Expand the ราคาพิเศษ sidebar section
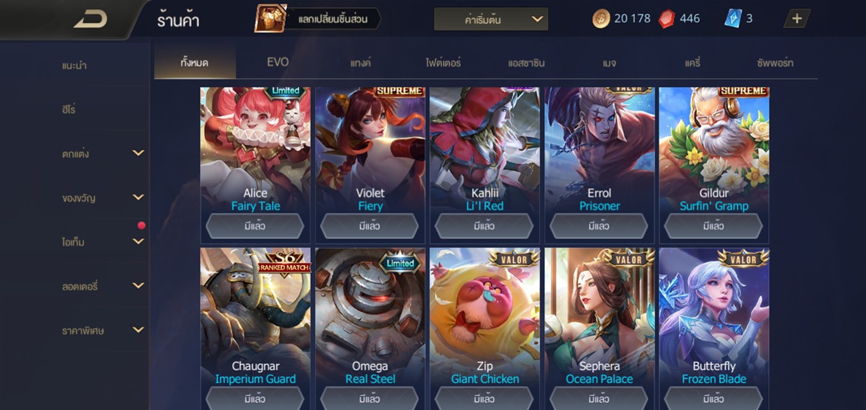Screen dimensions: 866x410 point(138,330)
